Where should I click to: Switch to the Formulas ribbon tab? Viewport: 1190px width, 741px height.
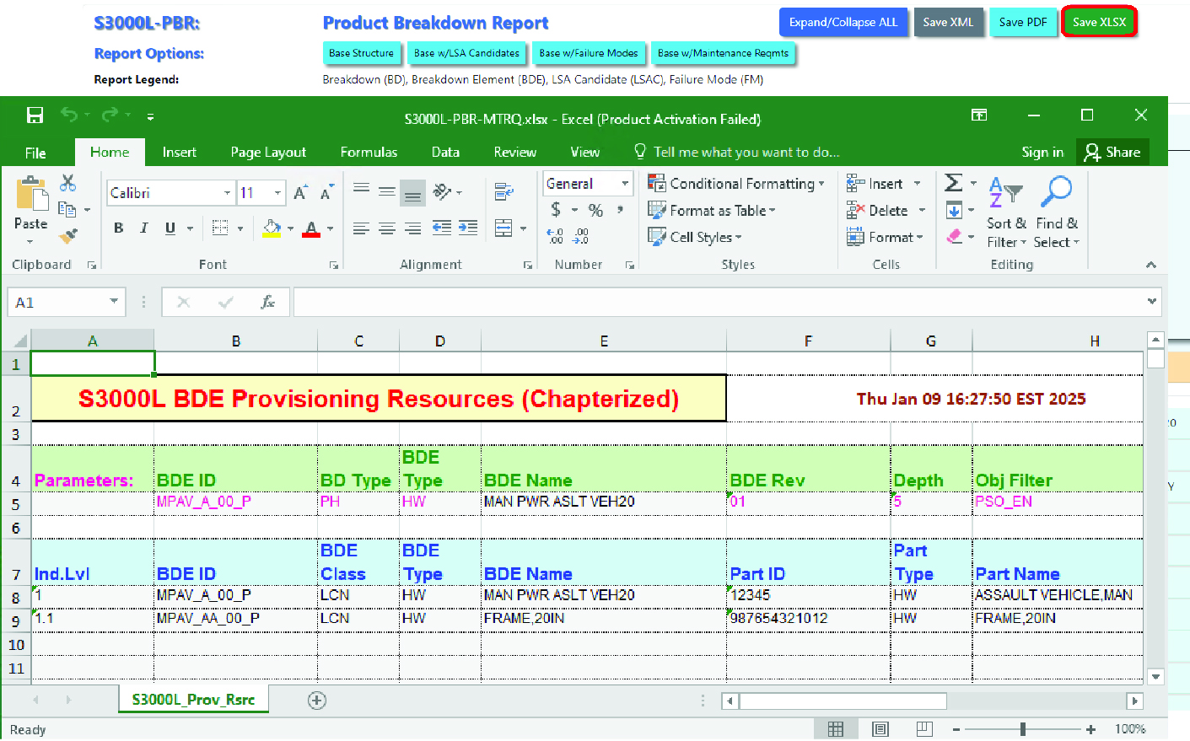[369, 153]
